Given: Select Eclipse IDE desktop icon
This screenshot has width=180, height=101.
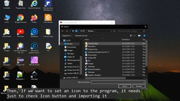Looking at the screenshot, I should coord(21,61).
